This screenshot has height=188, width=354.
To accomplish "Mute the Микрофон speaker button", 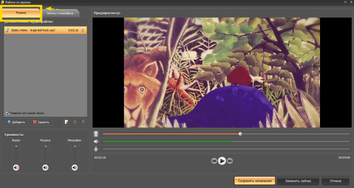I will click(x=75, y=167).
